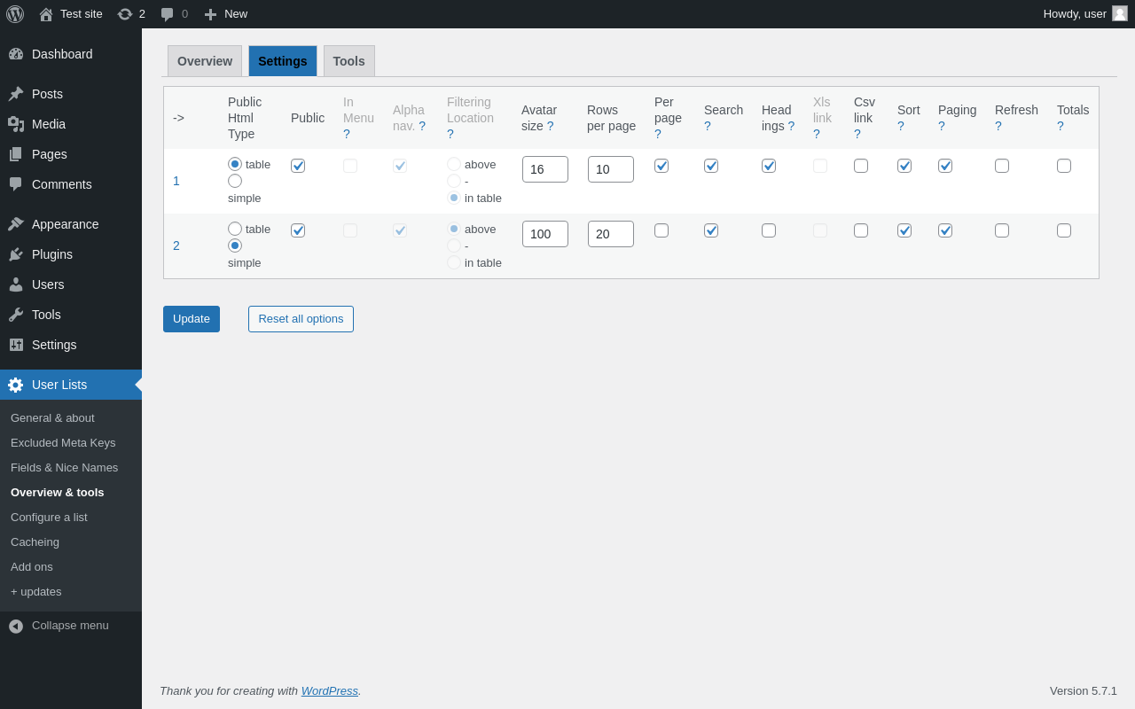Click Avatar size field for list 2
The width and height of the screenshot is (1135, 709).
(x=544, y=234)
